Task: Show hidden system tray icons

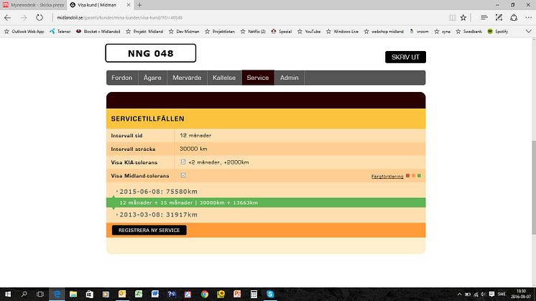Action: [x=459, y=294]
